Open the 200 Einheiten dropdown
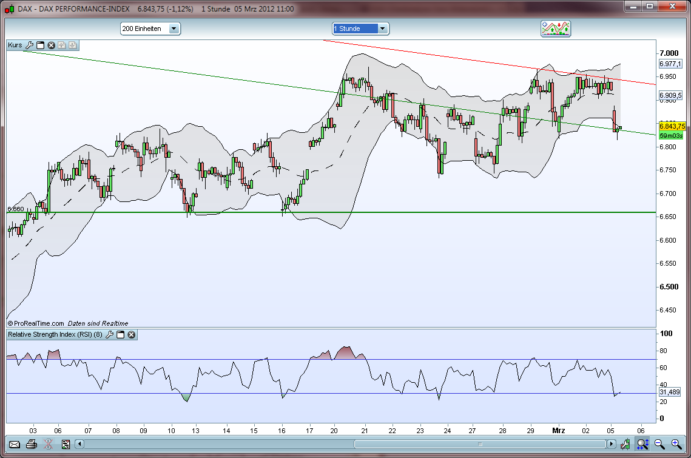 [x=174, y=28]
